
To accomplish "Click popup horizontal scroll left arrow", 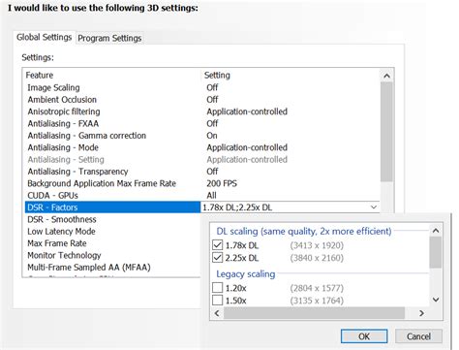I will click(x=217, y=313).
